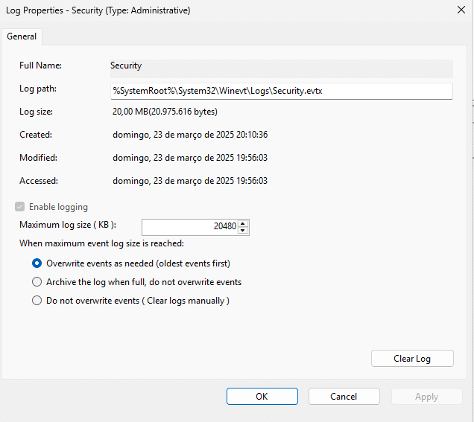Click the Log size value 20,00 MB
474x422 pixels.
(x=165, y=112)
